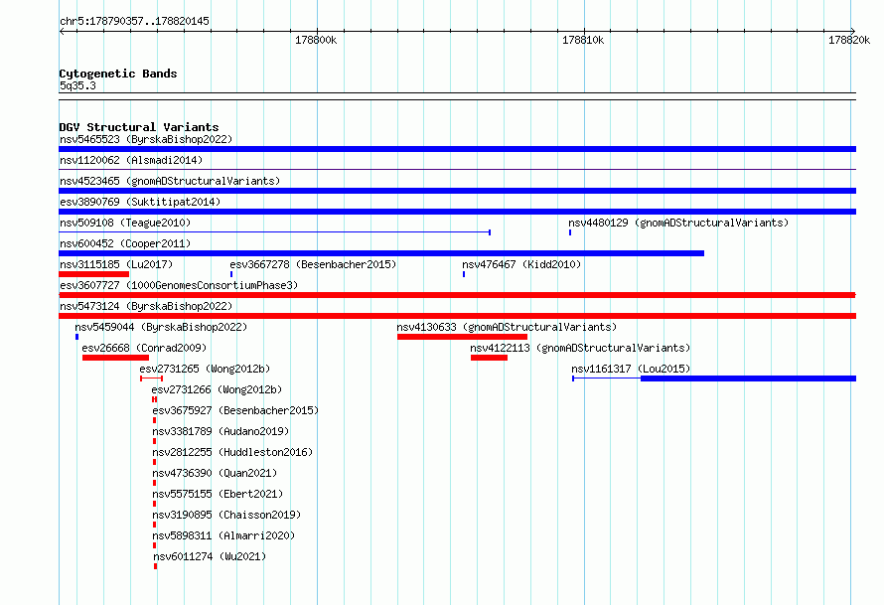Screen dimensions: 884x605
Task: Select the red esv26668 variant bar
Action: coord(115,358)
